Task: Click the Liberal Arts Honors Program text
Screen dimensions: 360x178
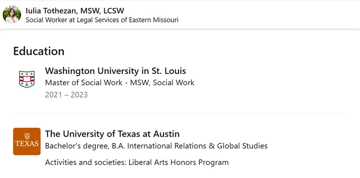Action: (x=179, y=162)
